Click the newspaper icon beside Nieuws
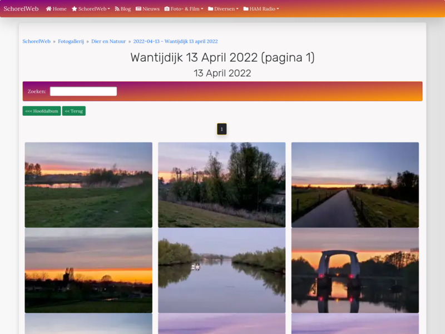The width and height of the screenshot is (445, 334). (x=139, y=9)
